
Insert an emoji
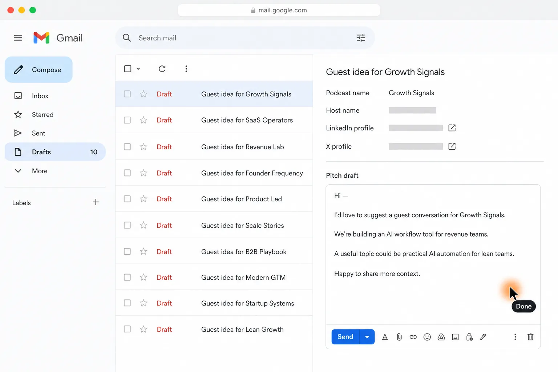pos(427,337)
